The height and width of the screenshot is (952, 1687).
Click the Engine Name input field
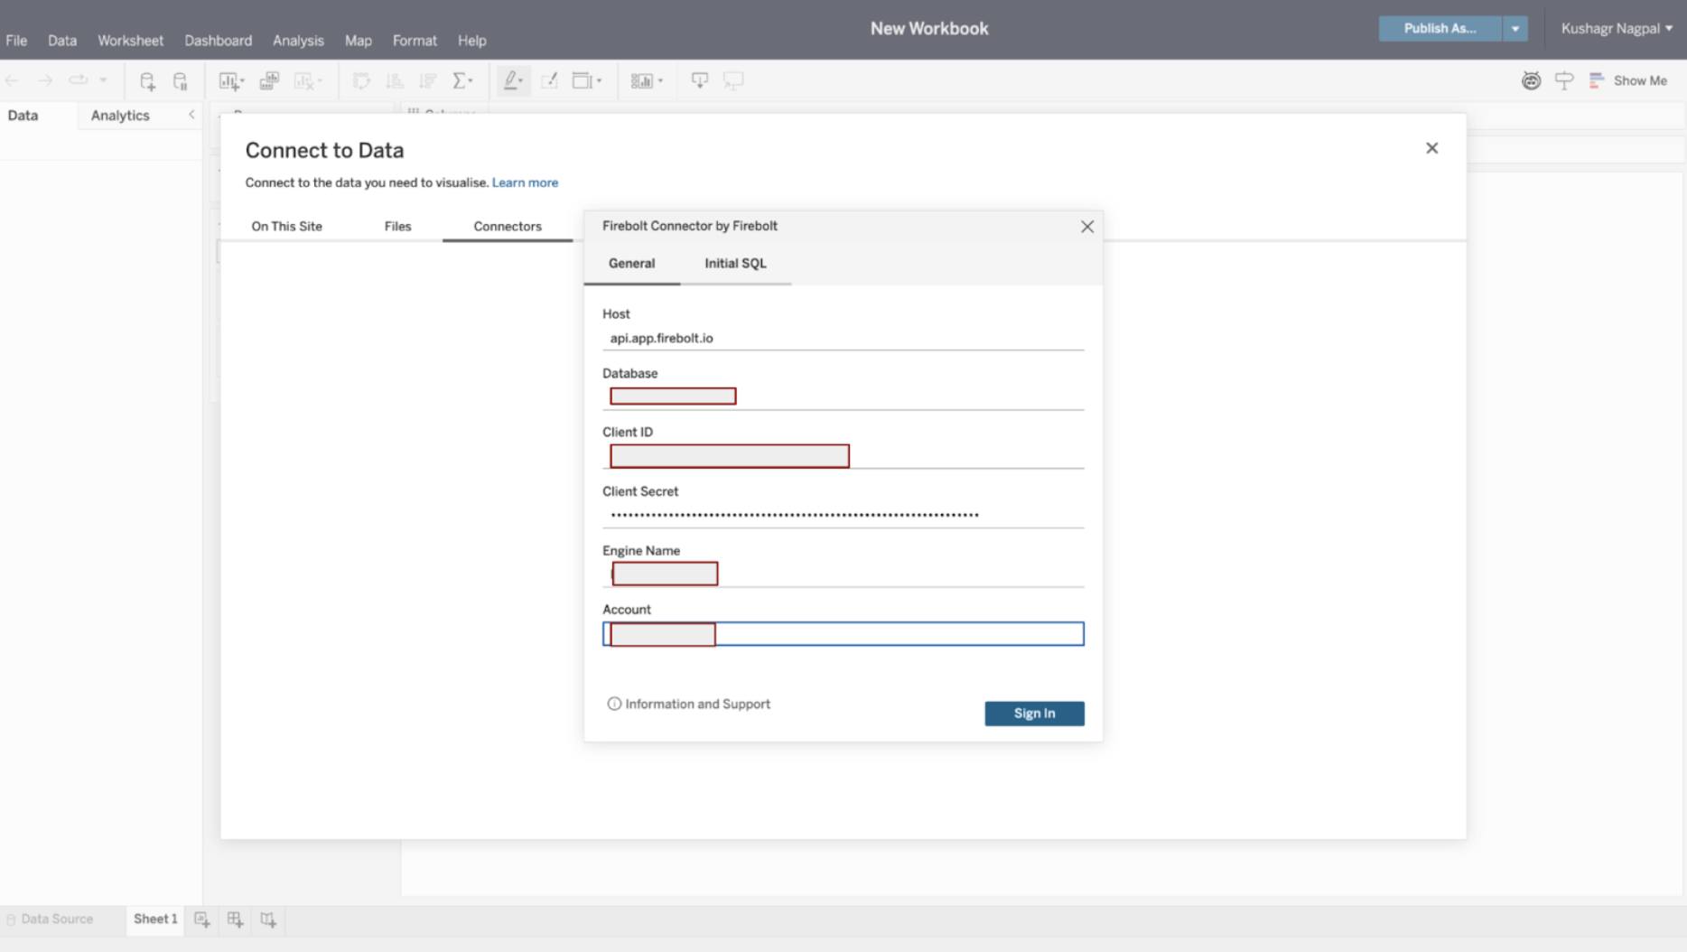click(843, 574)
